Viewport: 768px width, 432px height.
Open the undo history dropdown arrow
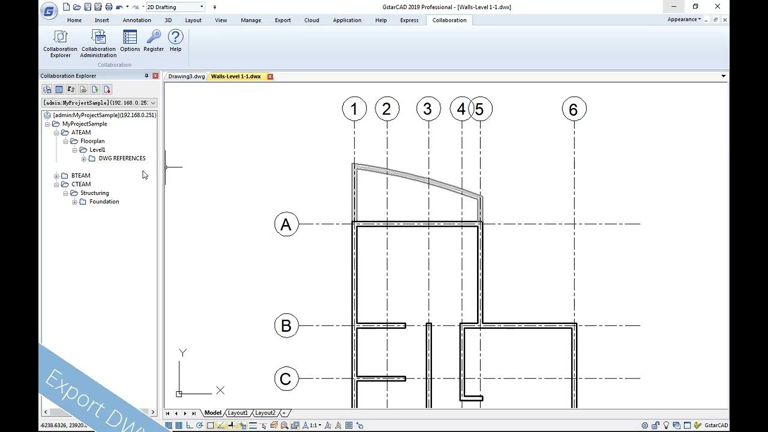(127, 7)
